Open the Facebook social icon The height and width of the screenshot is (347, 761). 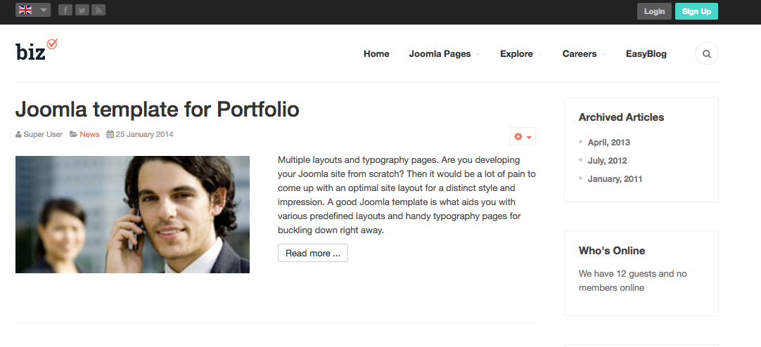click(x=65, y=11)
